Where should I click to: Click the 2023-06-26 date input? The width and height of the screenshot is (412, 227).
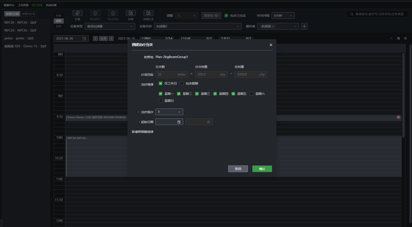(71, 39)
